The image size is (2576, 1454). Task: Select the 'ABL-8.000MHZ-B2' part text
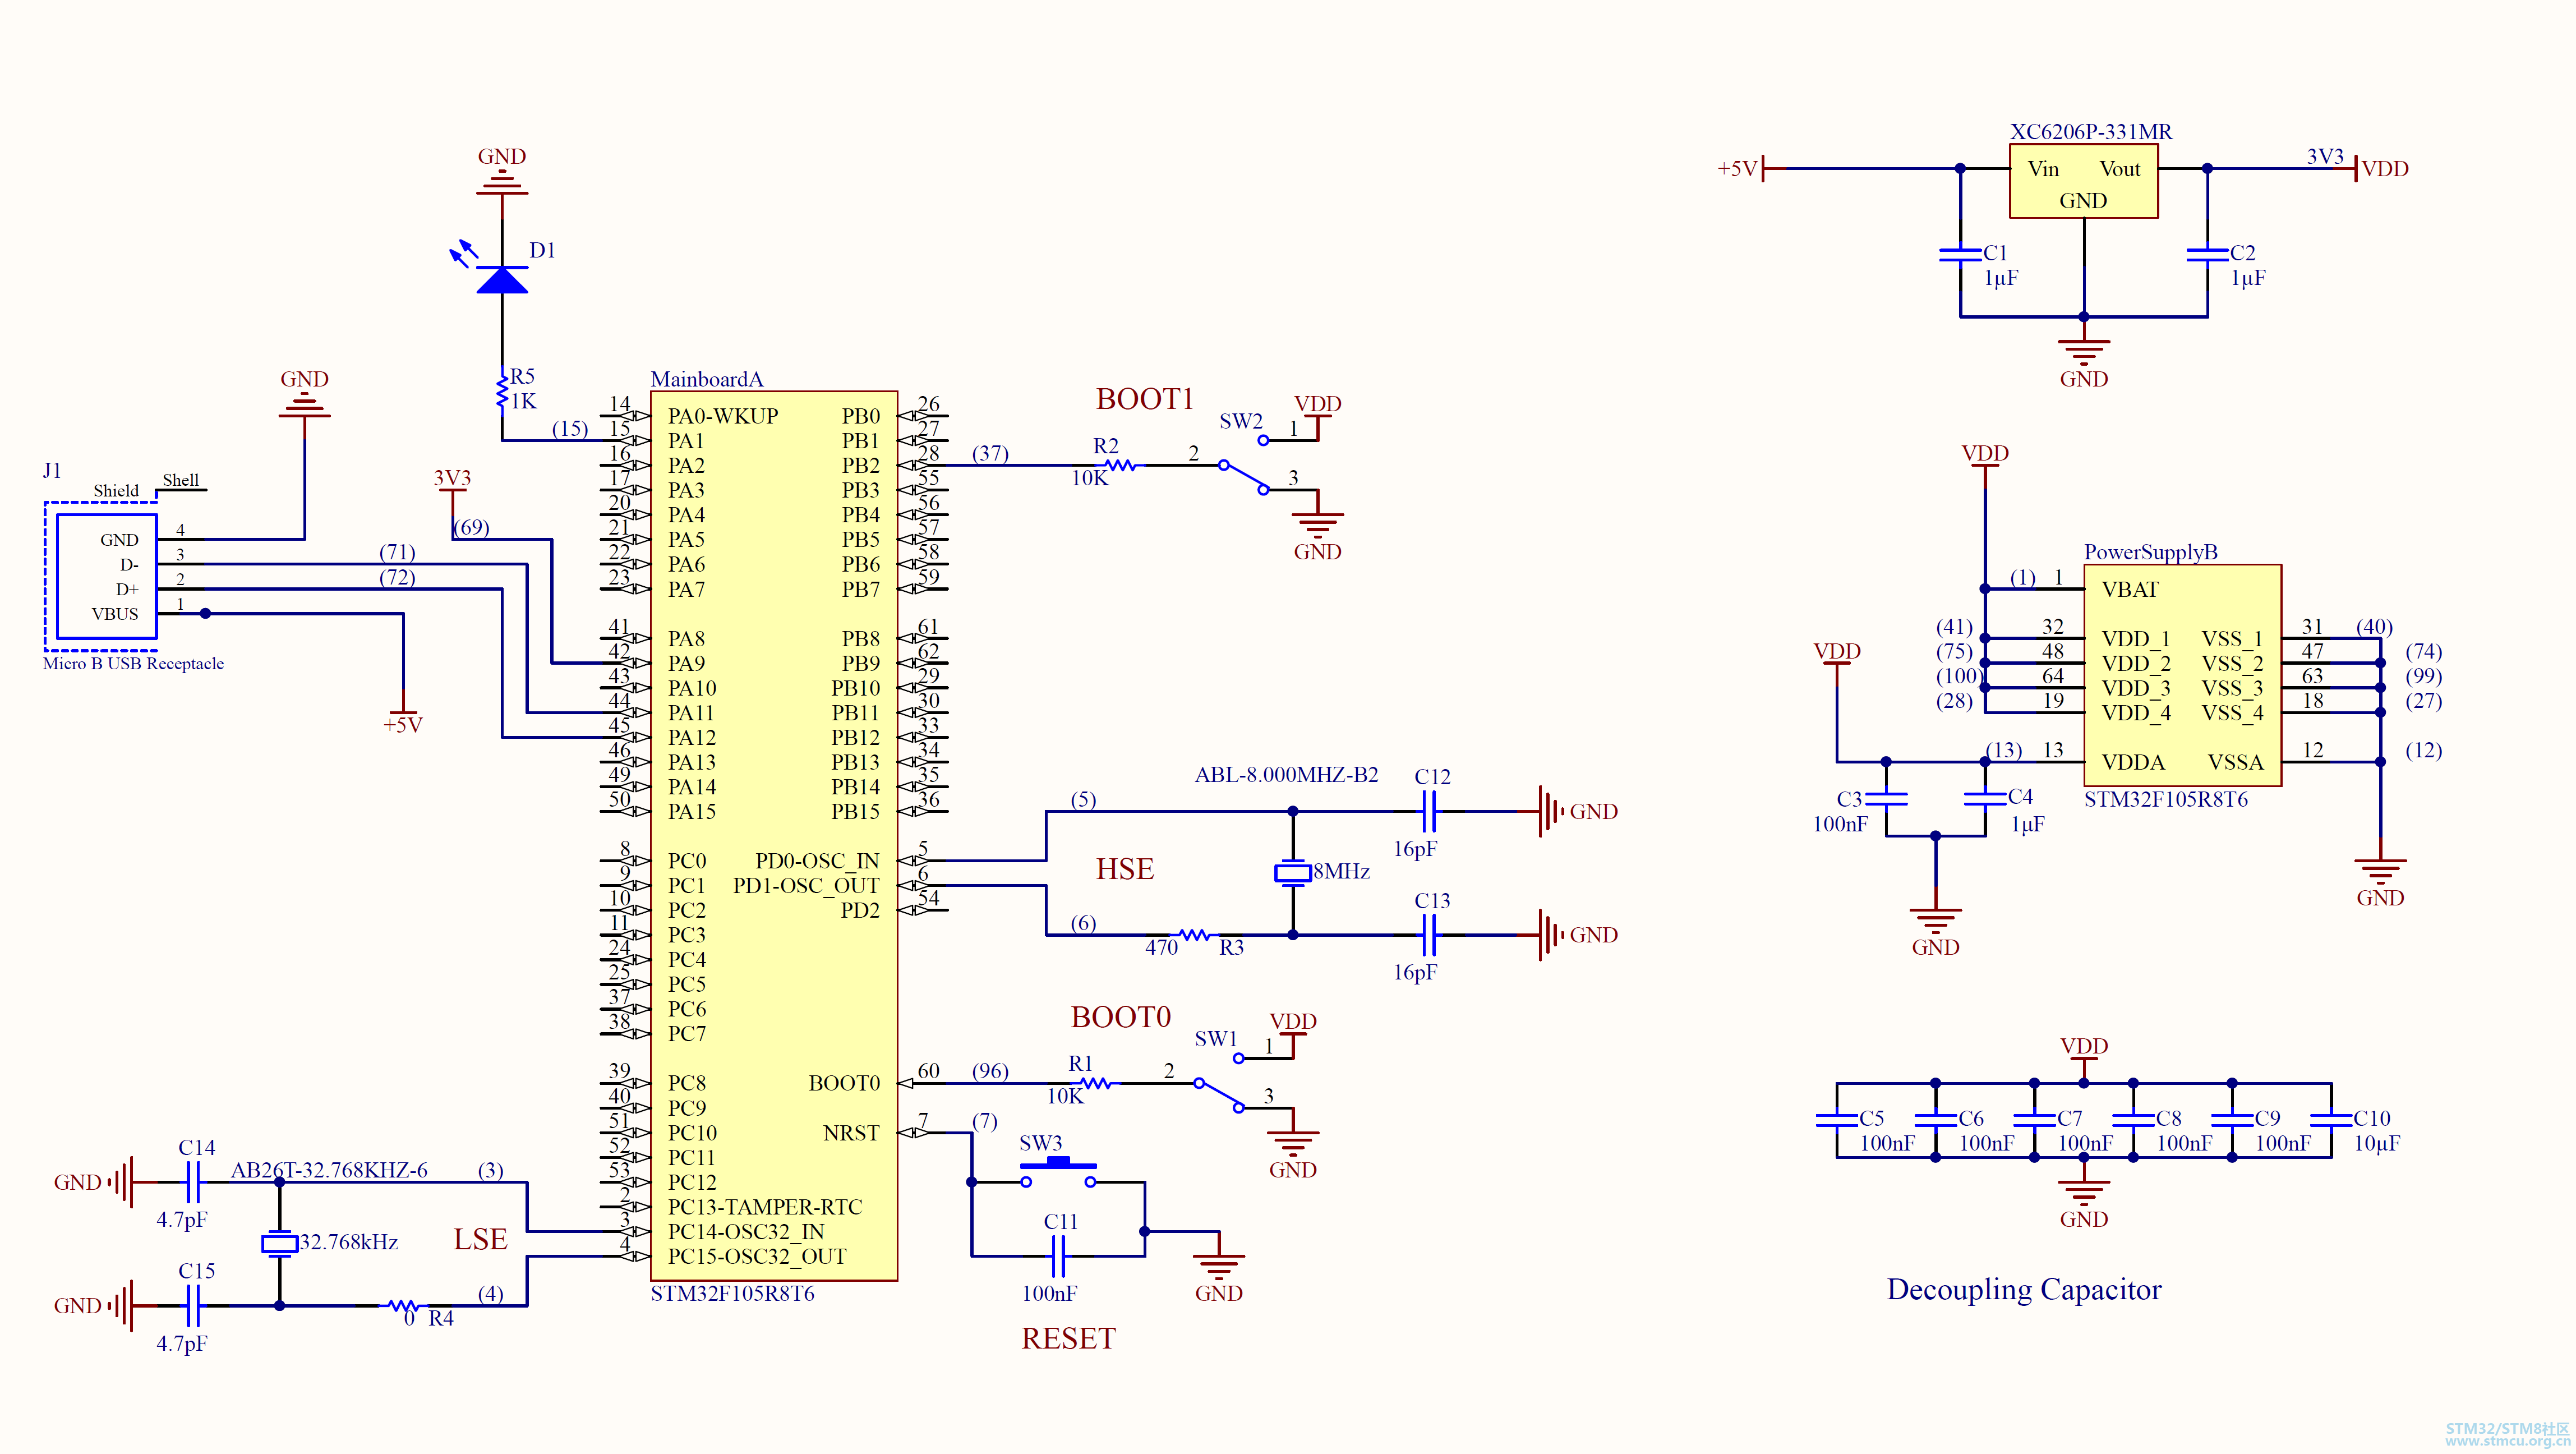pos(1286,774)
